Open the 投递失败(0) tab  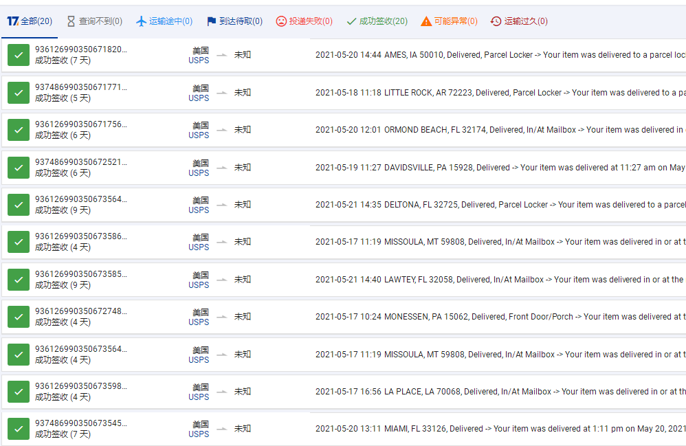304,21
